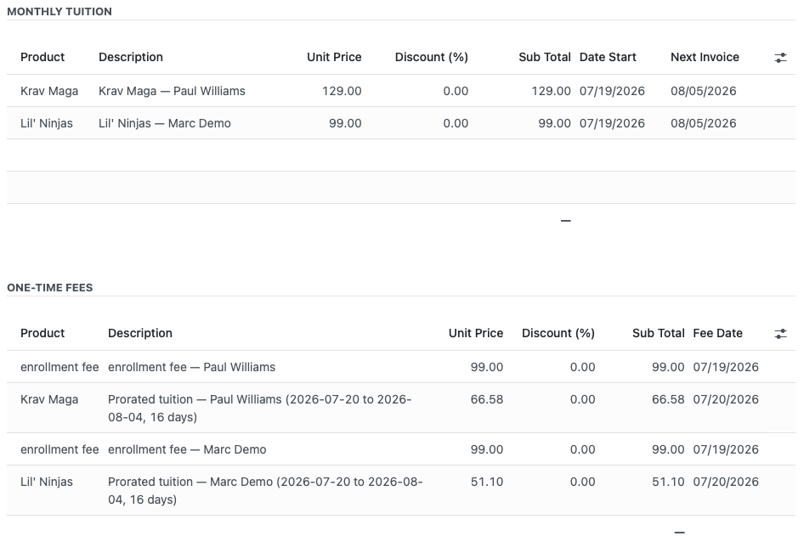Edit discount for Krav Maga tuition row
Screen dimensions: 804x553
(456, 91)
